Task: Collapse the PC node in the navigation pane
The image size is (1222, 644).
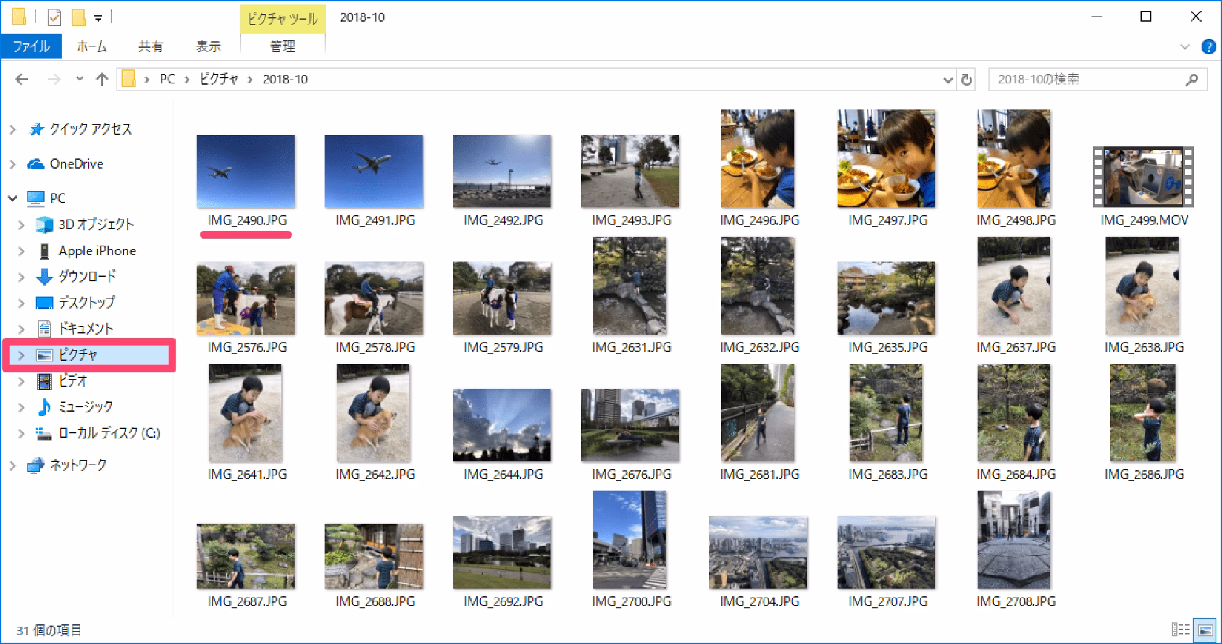Action: [13, 198]
